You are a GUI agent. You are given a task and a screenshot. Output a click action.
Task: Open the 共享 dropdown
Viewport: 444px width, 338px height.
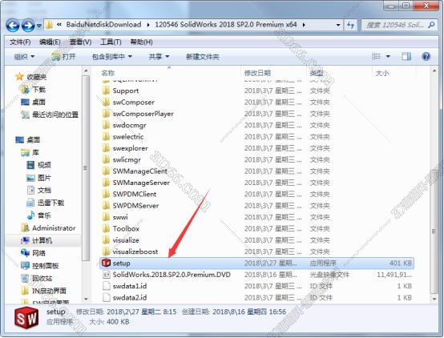pyautogui.click(x=159, y=57)
